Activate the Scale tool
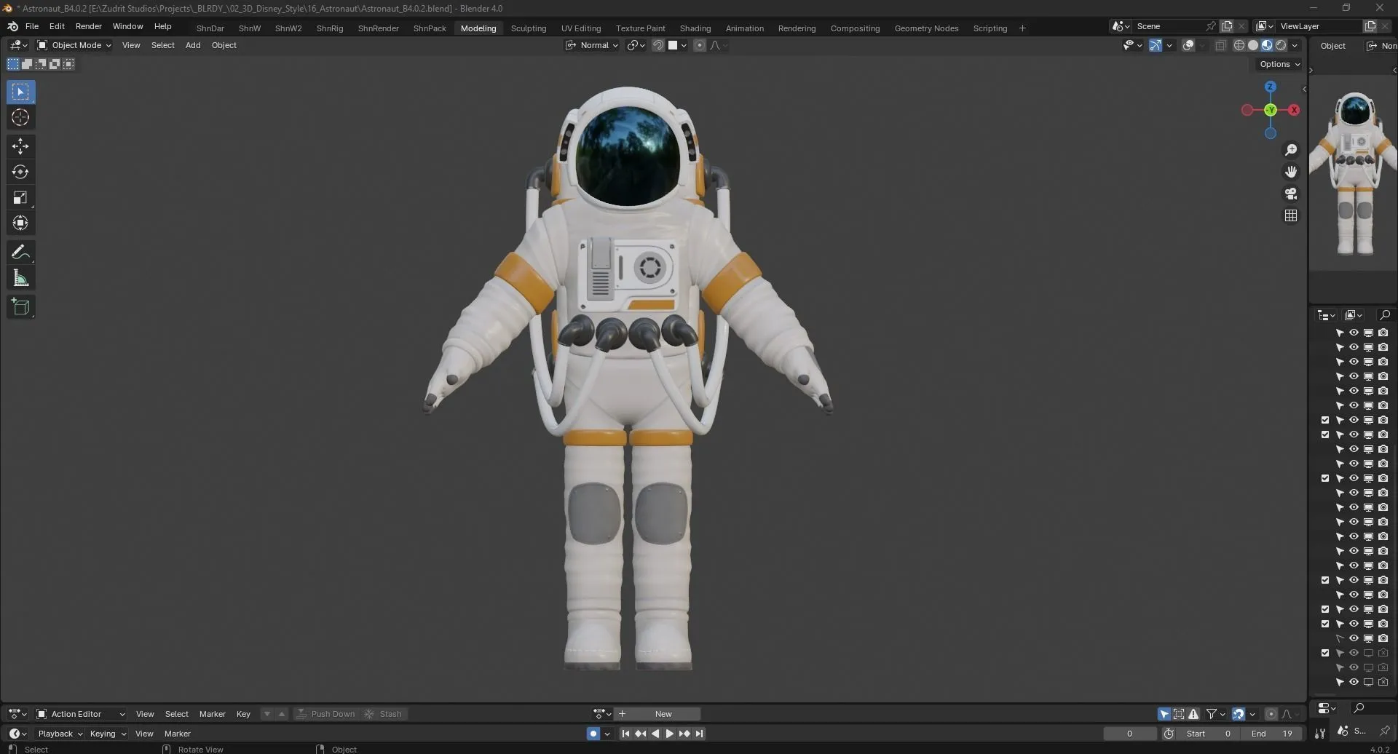Image resolution: width=1398 pixels, height=754 pixels. click(x=20, y=195)
